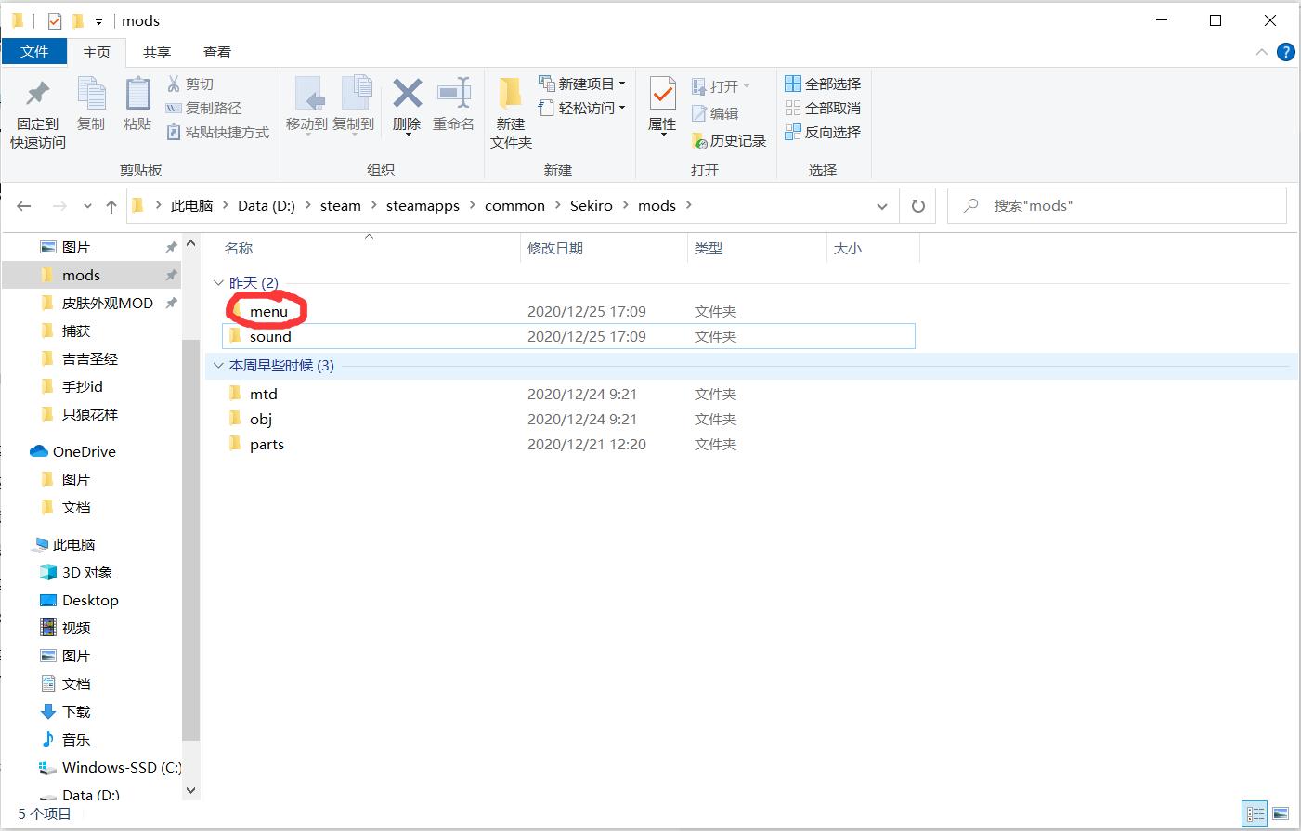Open the help question mark icon
The width and height of the screenshot is (1301, 831).
point(1285,52)
